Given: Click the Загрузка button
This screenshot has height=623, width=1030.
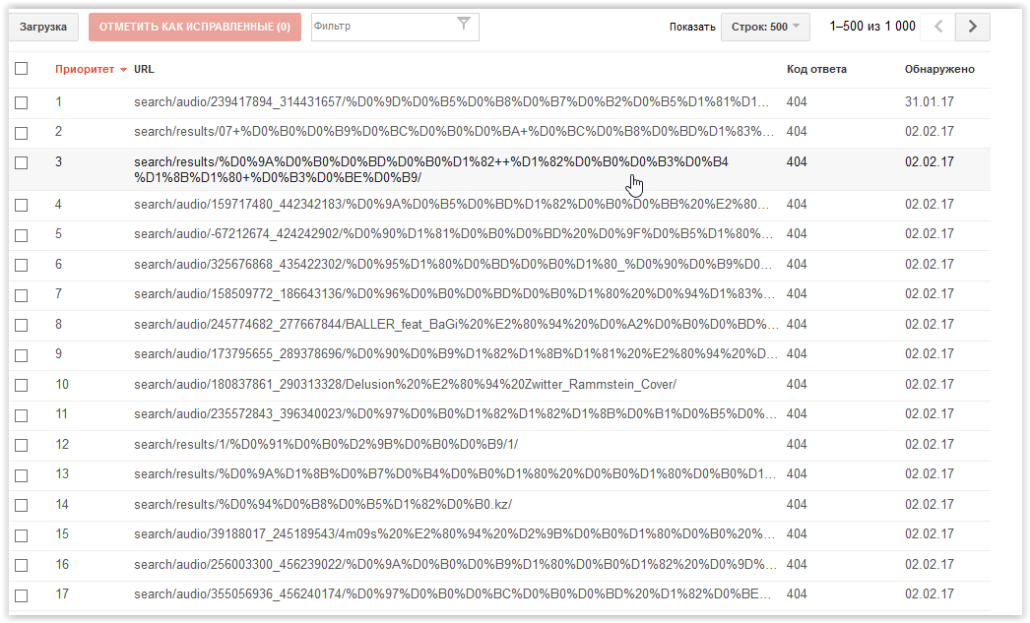Looking at the screenshot, I should (44, 27).
